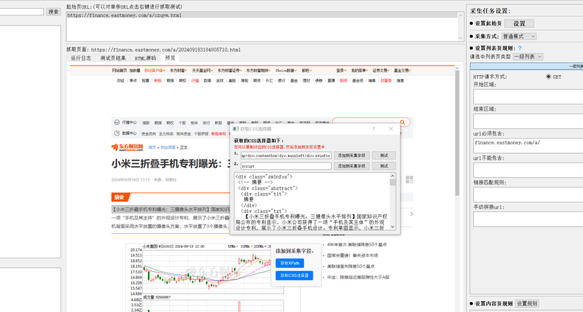Click the 行情中心 clock-check icon
Screen dimensions: 583x312
117,122
